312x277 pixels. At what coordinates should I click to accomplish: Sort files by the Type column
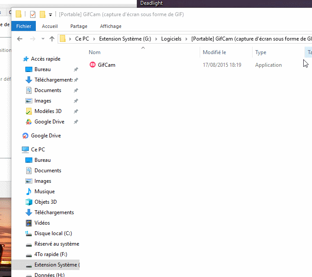tap(261, 52)
